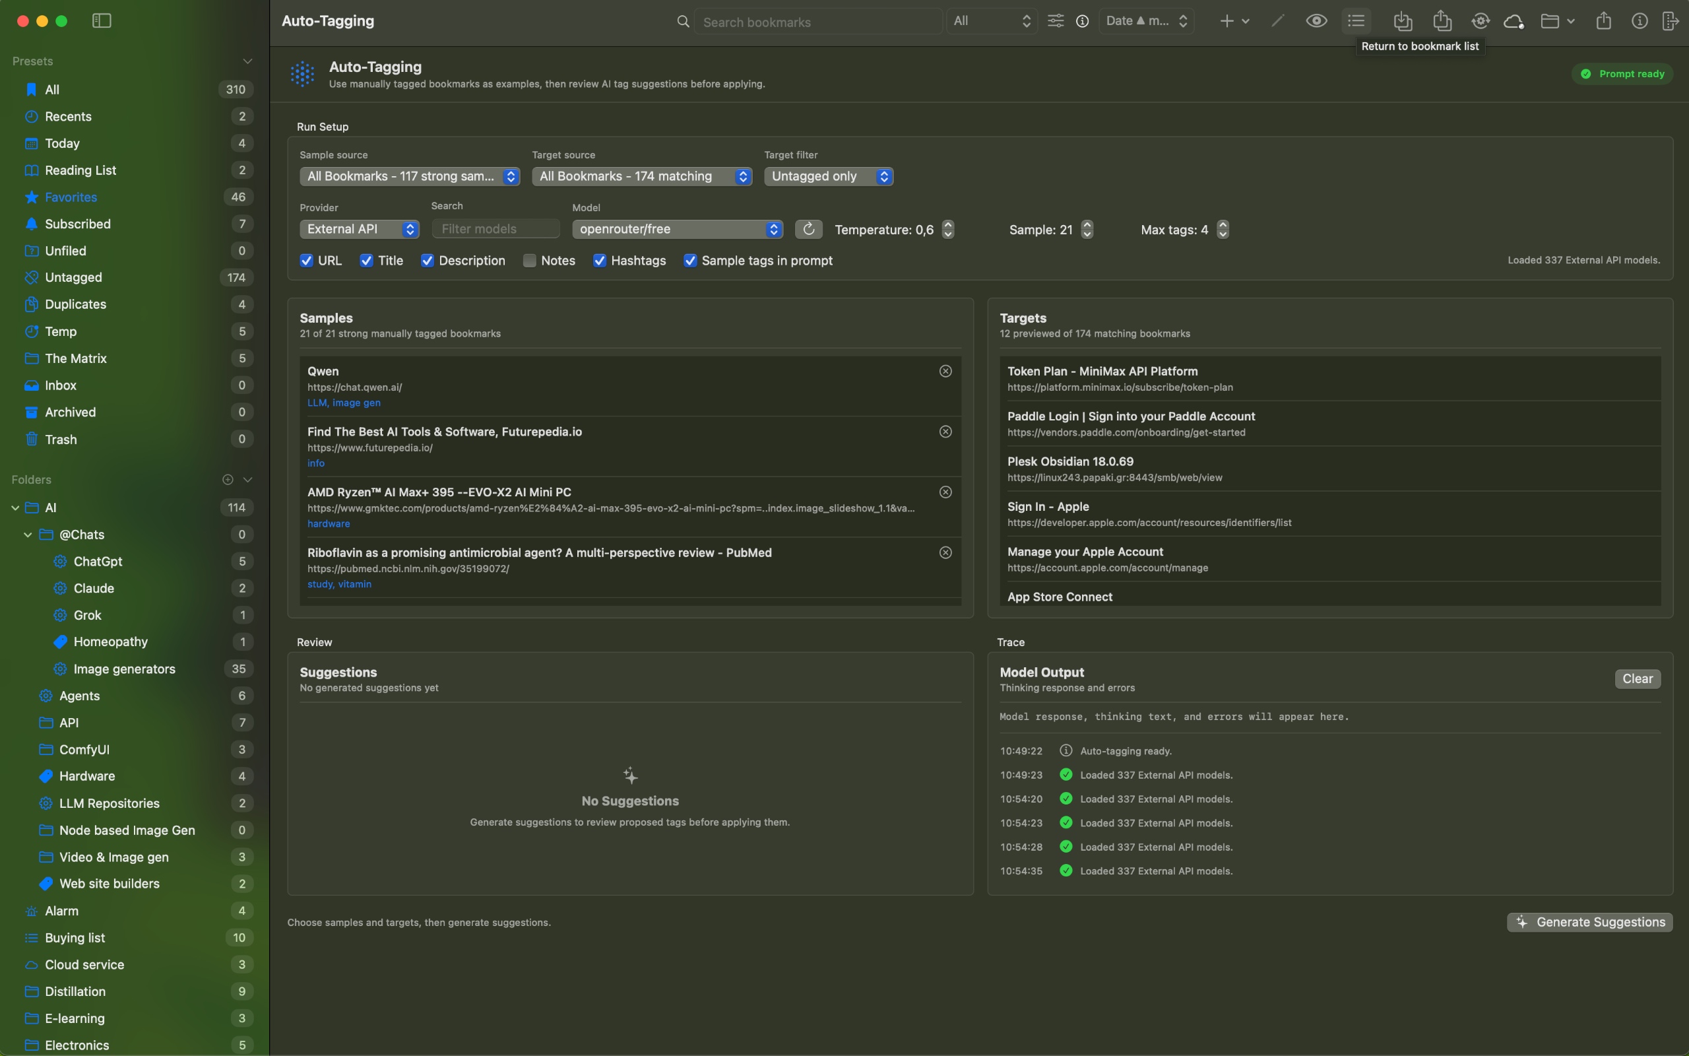The height and width of the screenshot is (1056, 1689).
Task: Enable the Notes checkbox
Action: point(530,261)
